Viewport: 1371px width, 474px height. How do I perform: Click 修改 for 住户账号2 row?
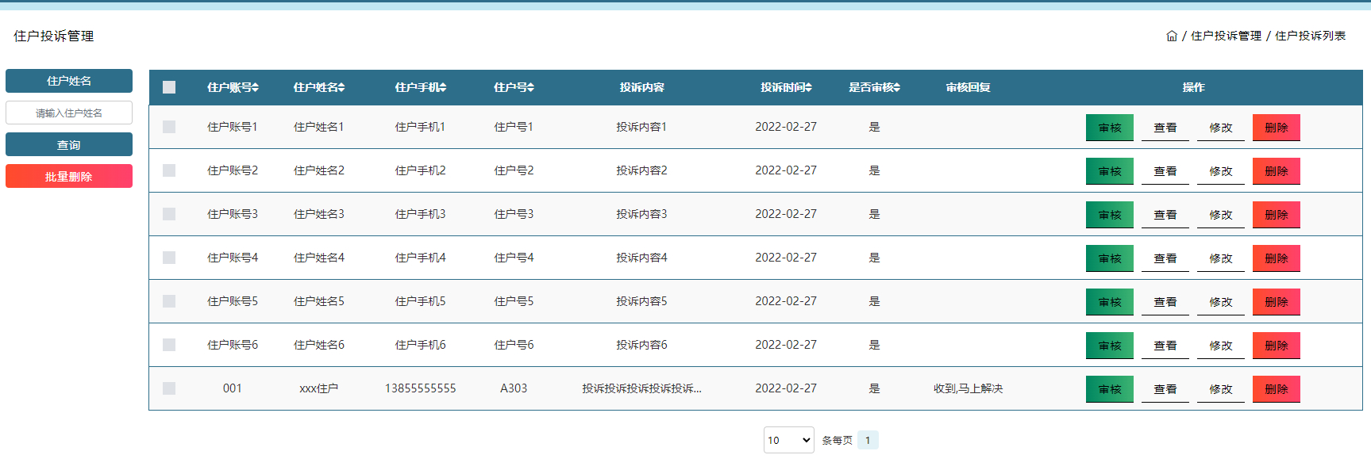click(x=1221, y=171)
